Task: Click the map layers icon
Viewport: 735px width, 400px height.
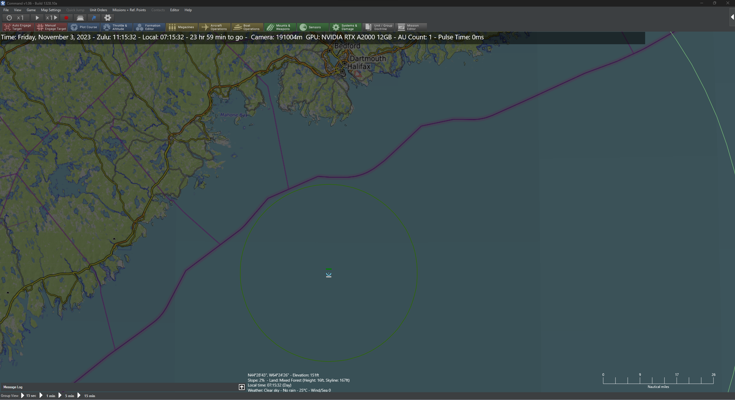Action: [80, 18]
